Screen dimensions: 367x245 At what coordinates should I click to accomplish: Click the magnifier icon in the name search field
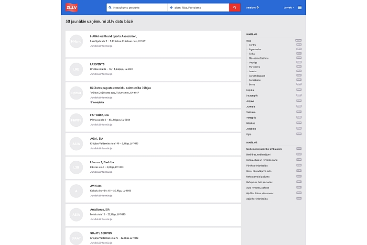(110, 8)
